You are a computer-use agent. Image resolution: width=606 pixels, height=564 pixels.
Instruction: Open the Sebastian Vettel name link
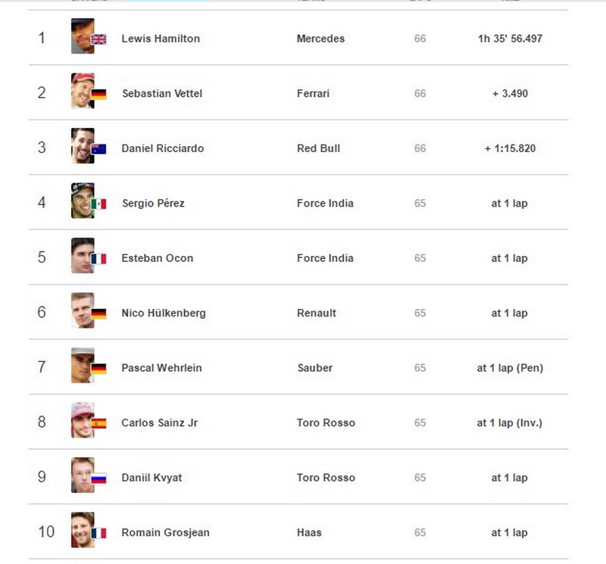(x=162, y=94)
